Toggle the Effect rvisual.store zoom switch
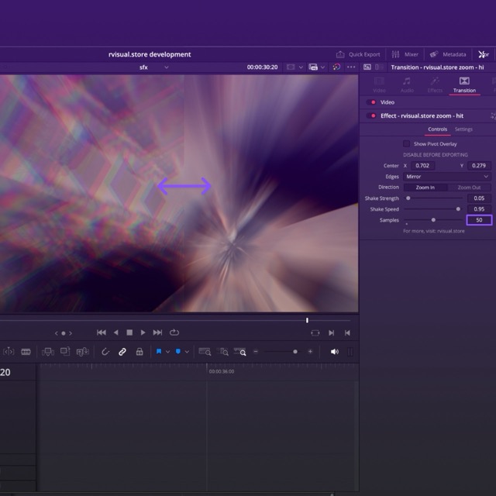496x496 pixels. coord(372,116)
